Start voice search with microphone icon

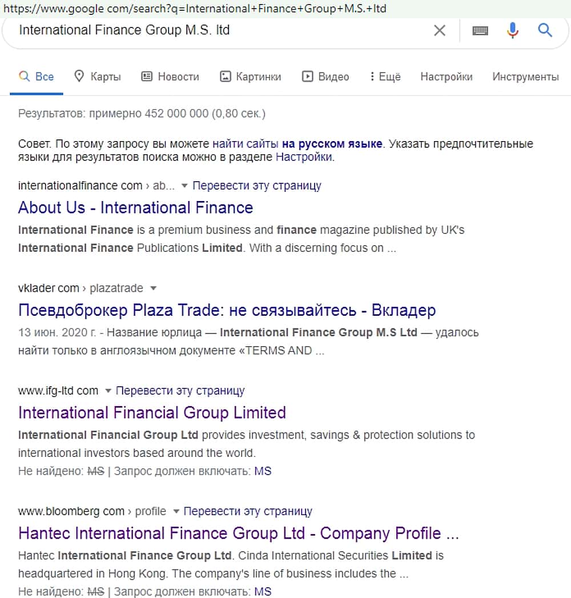pyautogui.click(x=513, y=30)
